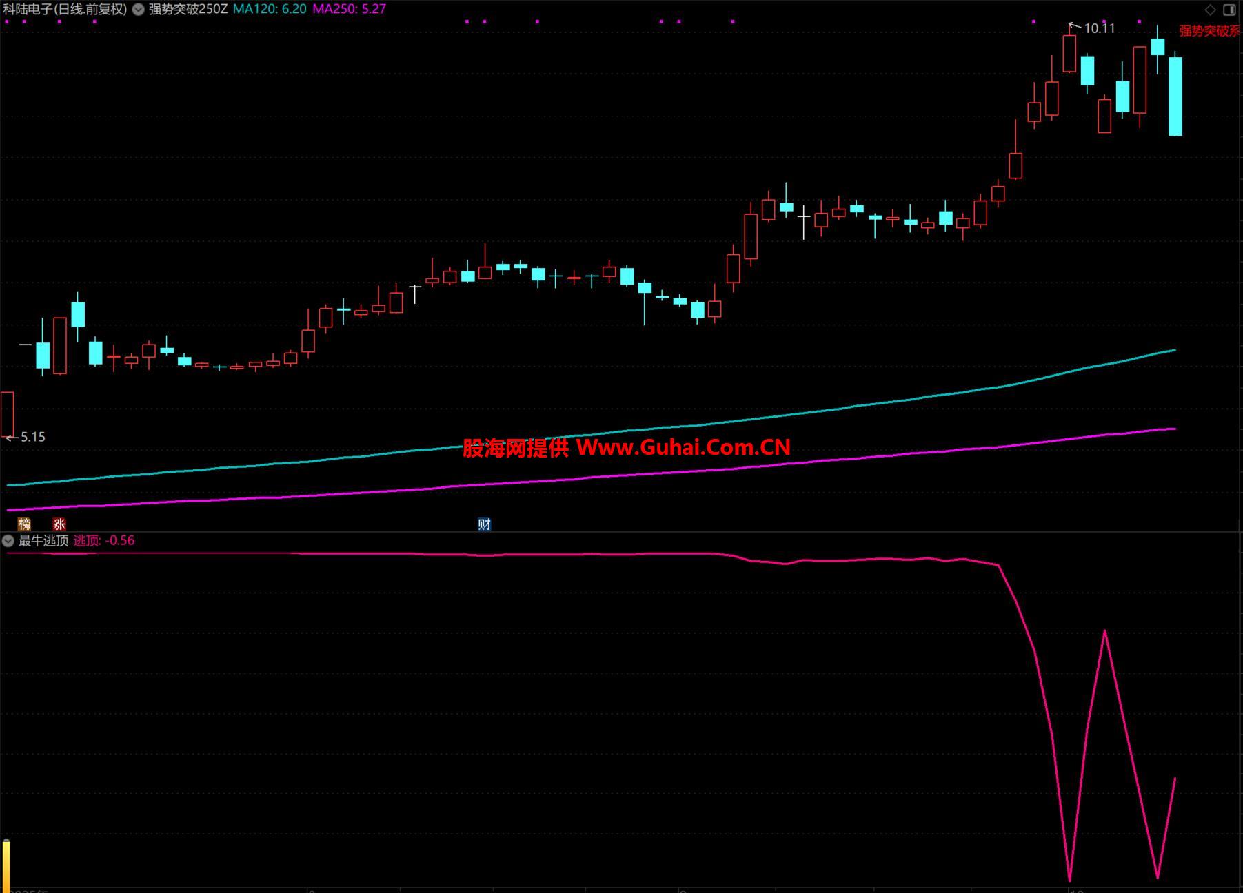Expand the 最牛逃顶 indicator dropdown arrow
Image resolution: width=1243 pixels, height=893 pixels.
click(8, 541)
